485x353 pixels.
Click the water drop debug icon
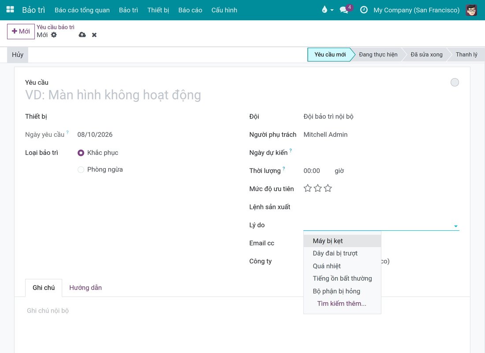[x=325, y=10]
